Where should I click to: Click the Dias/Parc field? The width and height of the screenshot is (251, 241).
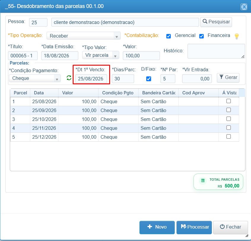tap(123, 79)
